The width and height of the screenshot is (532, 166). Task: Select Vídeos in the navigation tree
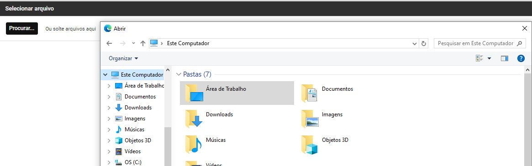(x=132, y=151)
